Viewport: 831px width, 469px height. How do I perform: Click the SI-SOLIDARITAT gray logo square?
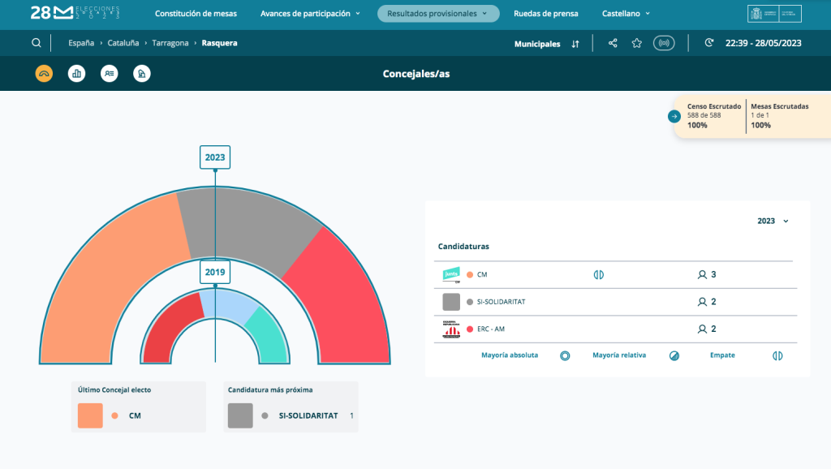(451, 302)
